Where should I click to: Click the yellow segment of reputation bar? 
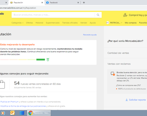23,60
